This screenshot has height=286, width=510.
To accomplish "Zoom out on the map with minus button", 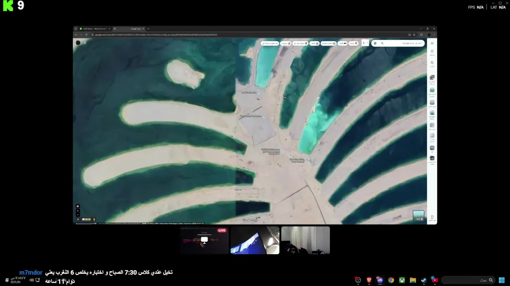I will point(78,215).
